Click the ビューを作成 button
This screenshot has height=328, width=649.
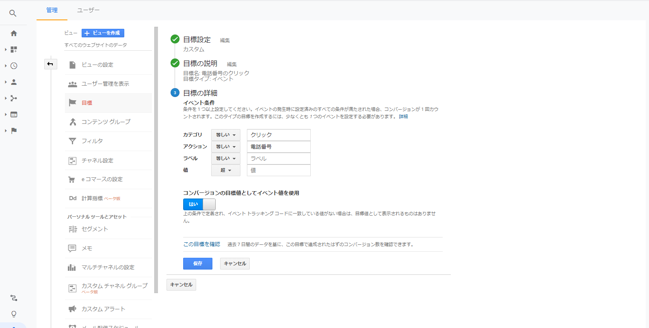103,33
